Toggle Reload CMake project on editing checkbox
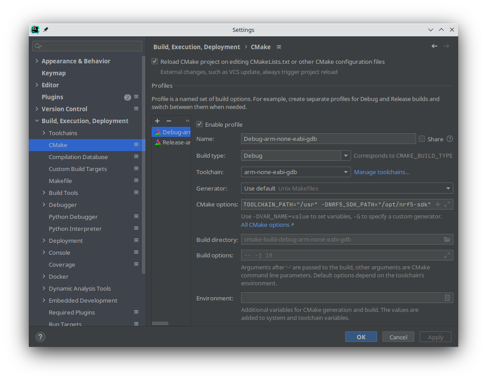 point(155,62)
